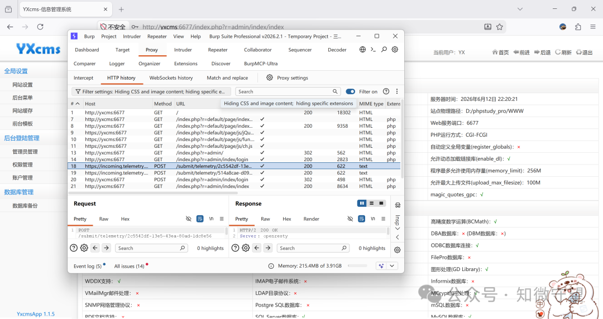Click the Inspector panel icon
Viewport: 603px width, 319px height.
(x=398, y=205)
